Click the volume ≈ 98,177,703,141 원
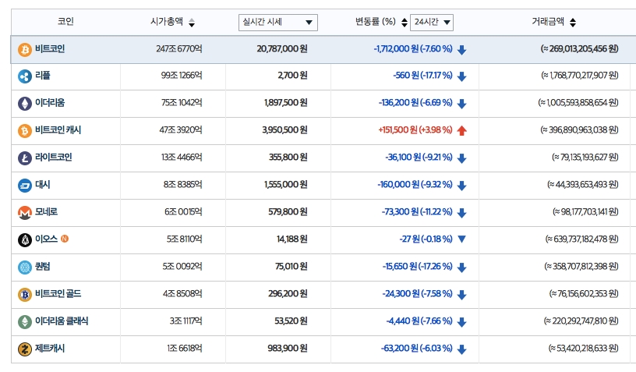 [585, 212]
